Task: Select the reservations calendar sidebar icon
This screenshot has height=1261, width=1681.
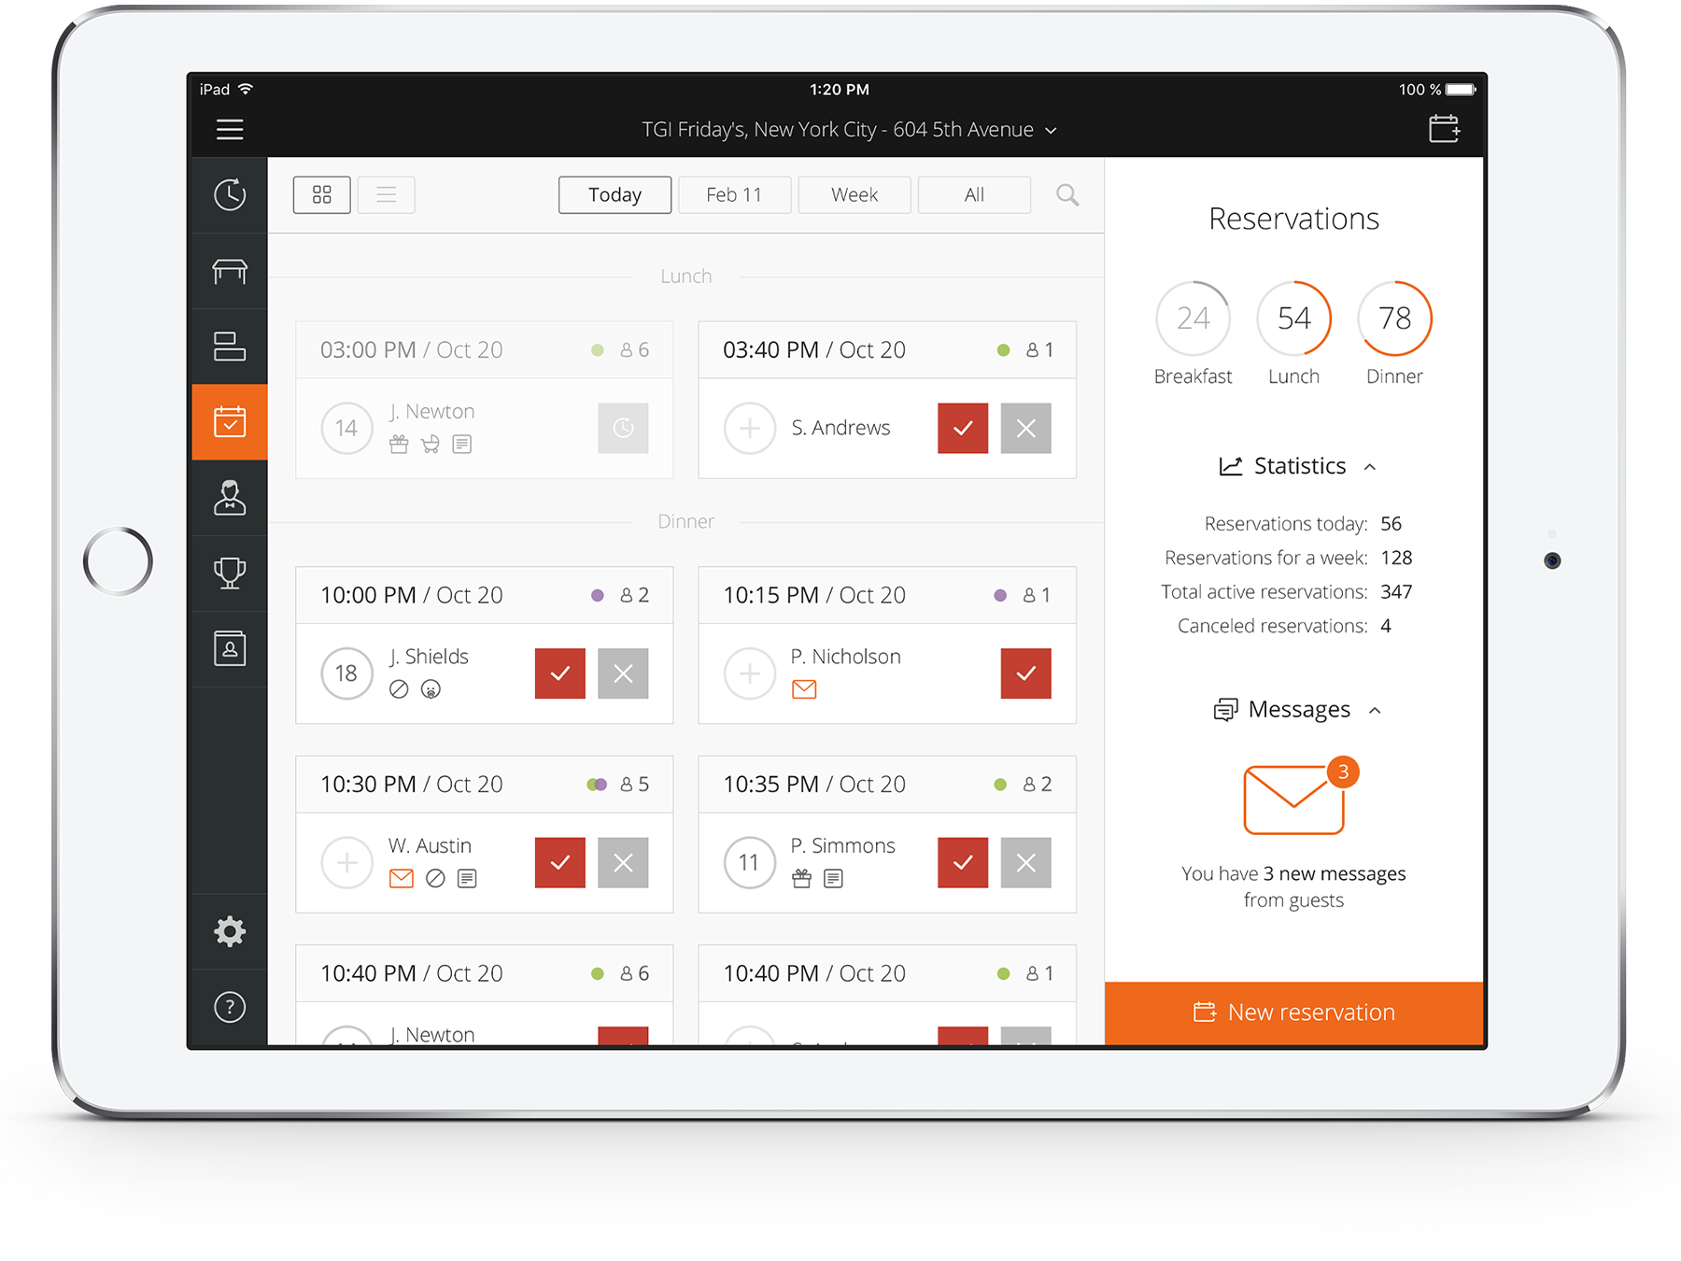Action: [230, 422]
